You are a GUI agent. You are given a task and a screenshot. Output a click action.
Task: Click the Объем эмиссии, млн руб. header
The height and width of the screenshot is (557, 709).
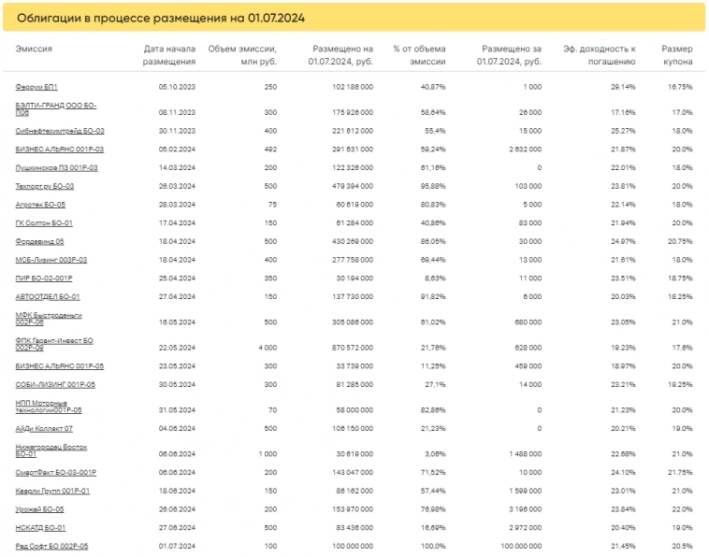[242, 55]
